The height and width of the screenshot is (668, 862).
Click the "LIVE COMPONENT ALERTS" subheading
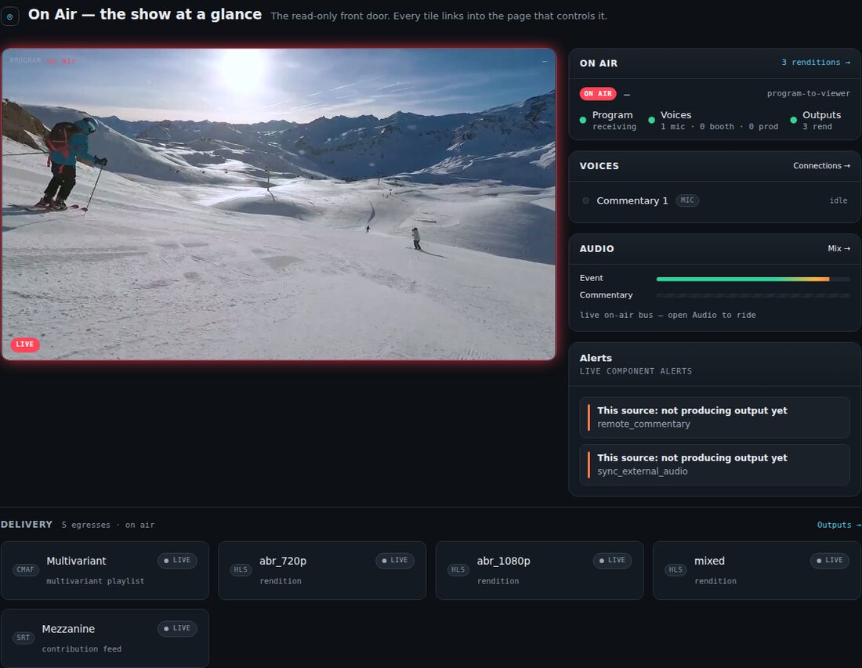pyautogui.click(x=636, y=371)
